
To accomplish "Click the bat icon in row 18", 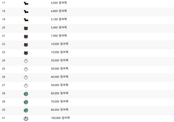I will coord(26,12).
